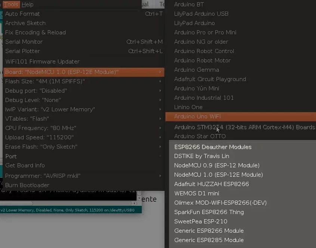
Task: Click Get Board Info
Action: tap(84, 165)
